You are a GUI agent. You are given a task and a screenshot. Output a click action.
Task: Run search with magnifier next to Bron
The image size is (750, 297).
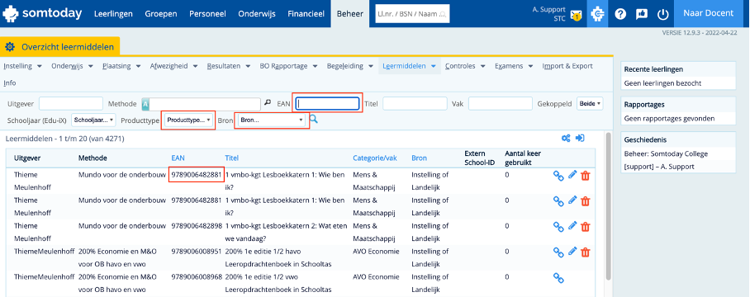[314, 120]
